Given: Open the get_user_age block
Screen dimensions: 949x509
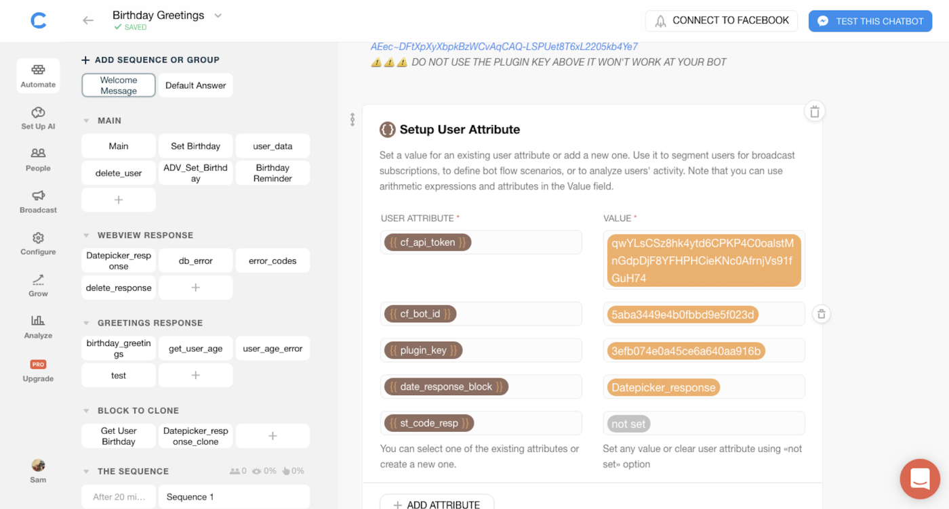Looking at the screenshot, I should click(195, 349).
